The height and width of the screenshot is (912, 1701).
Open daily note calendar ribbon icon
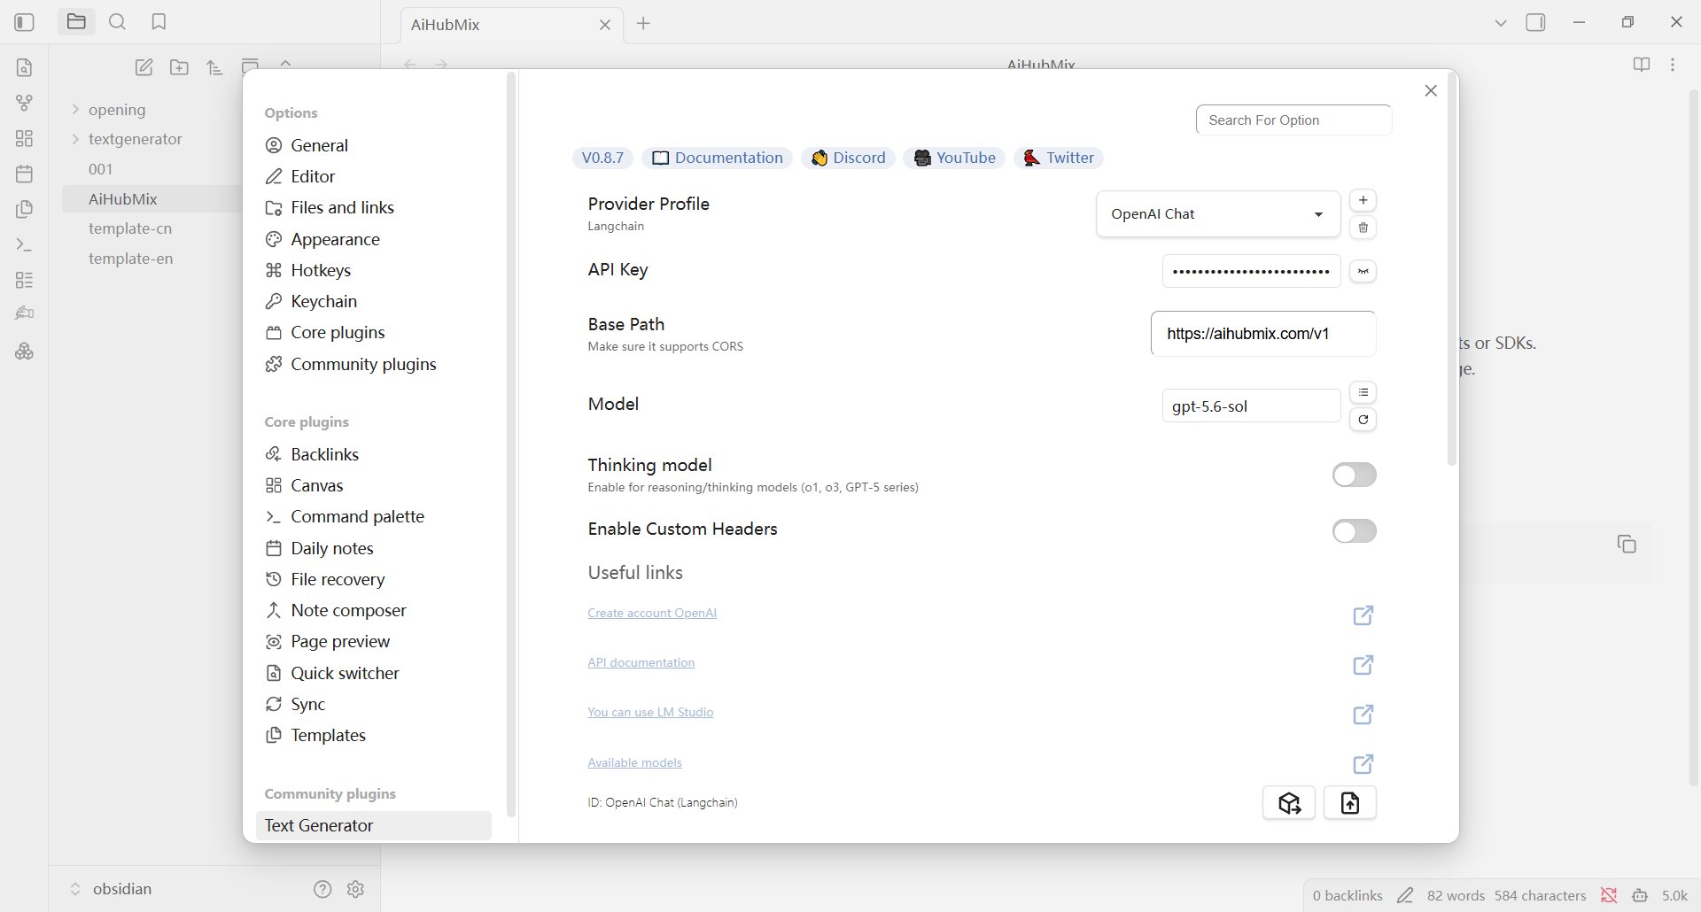pyautogui.click(x=25, y=174)
